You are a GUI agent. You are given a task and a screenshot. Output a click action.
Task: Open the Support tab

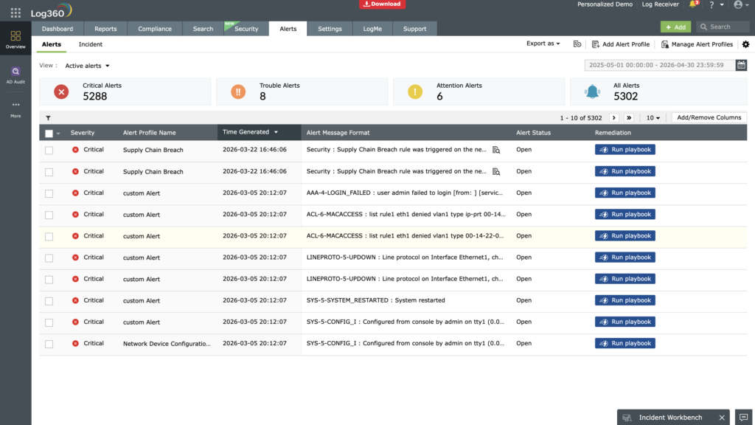point(414,29)
